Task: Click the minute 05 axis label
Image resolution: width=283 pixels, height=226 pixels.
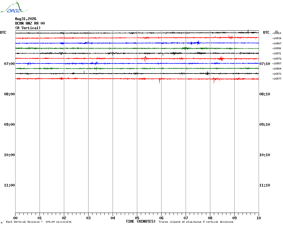Action: click(137, 218)
